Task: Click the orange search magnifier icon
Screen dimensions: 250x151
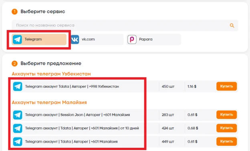Action: click(232, 25)
